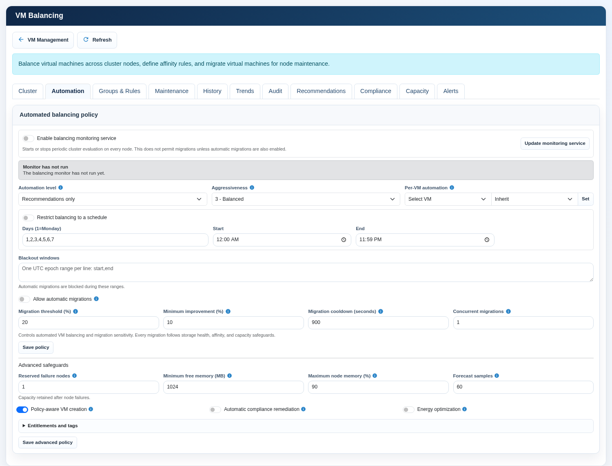
Task: Click the Save policy button
Action: click(x=36, y=348)
